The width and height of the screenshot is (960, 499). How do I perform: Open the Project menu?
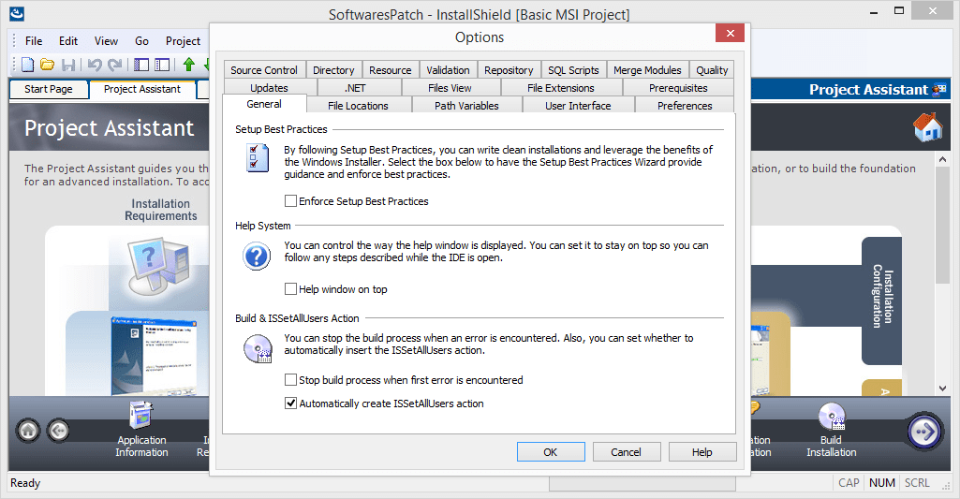[183, 41]
